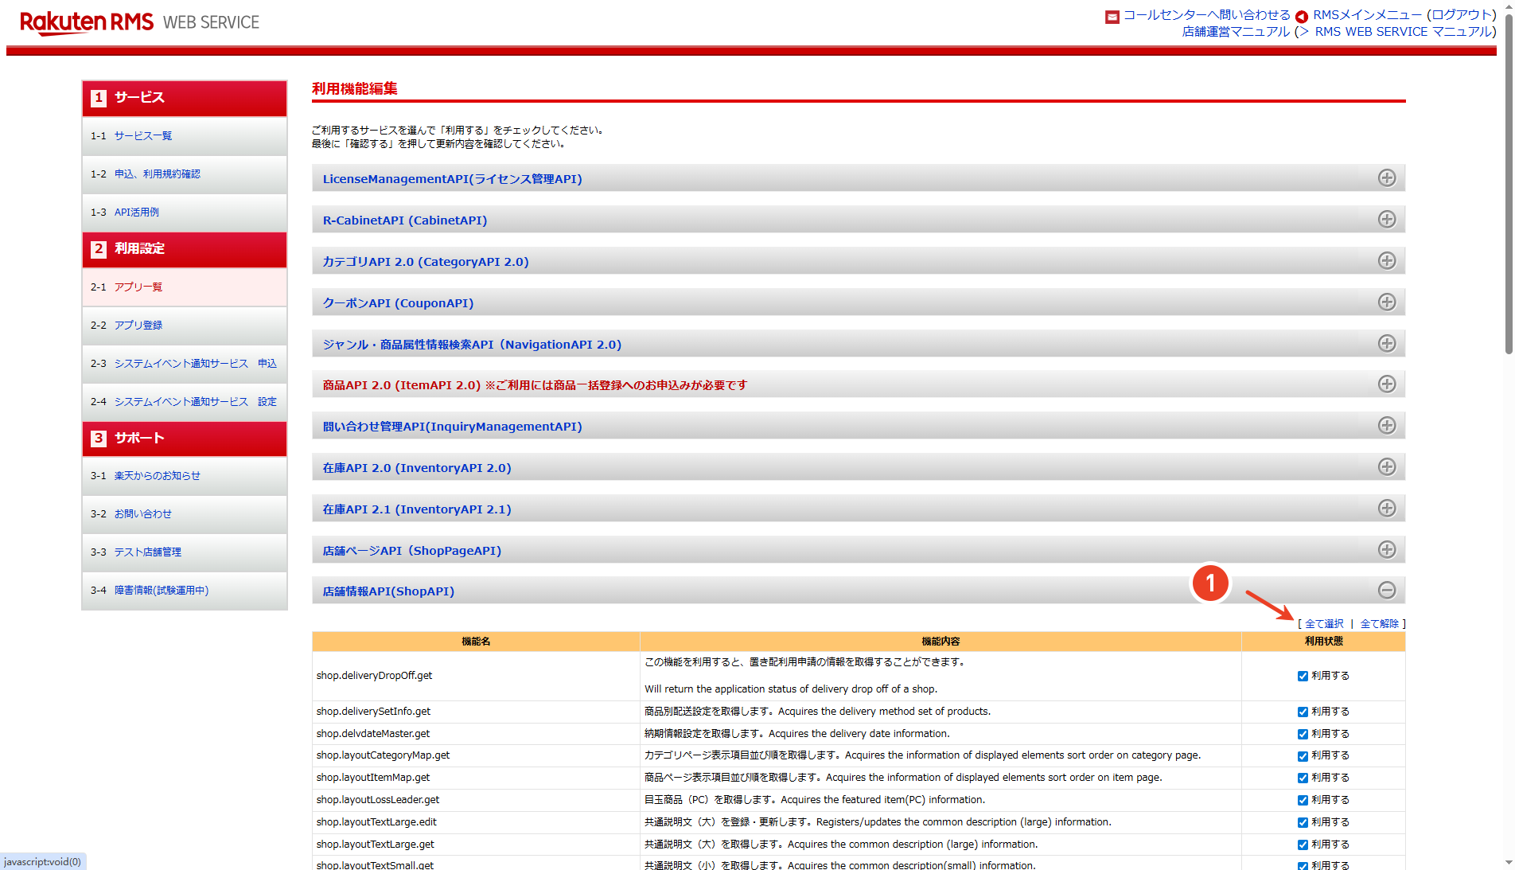The width and height of the screenshot is (1515, 870).
Task: Click 全て解除 link
Action: (1380, 624)
